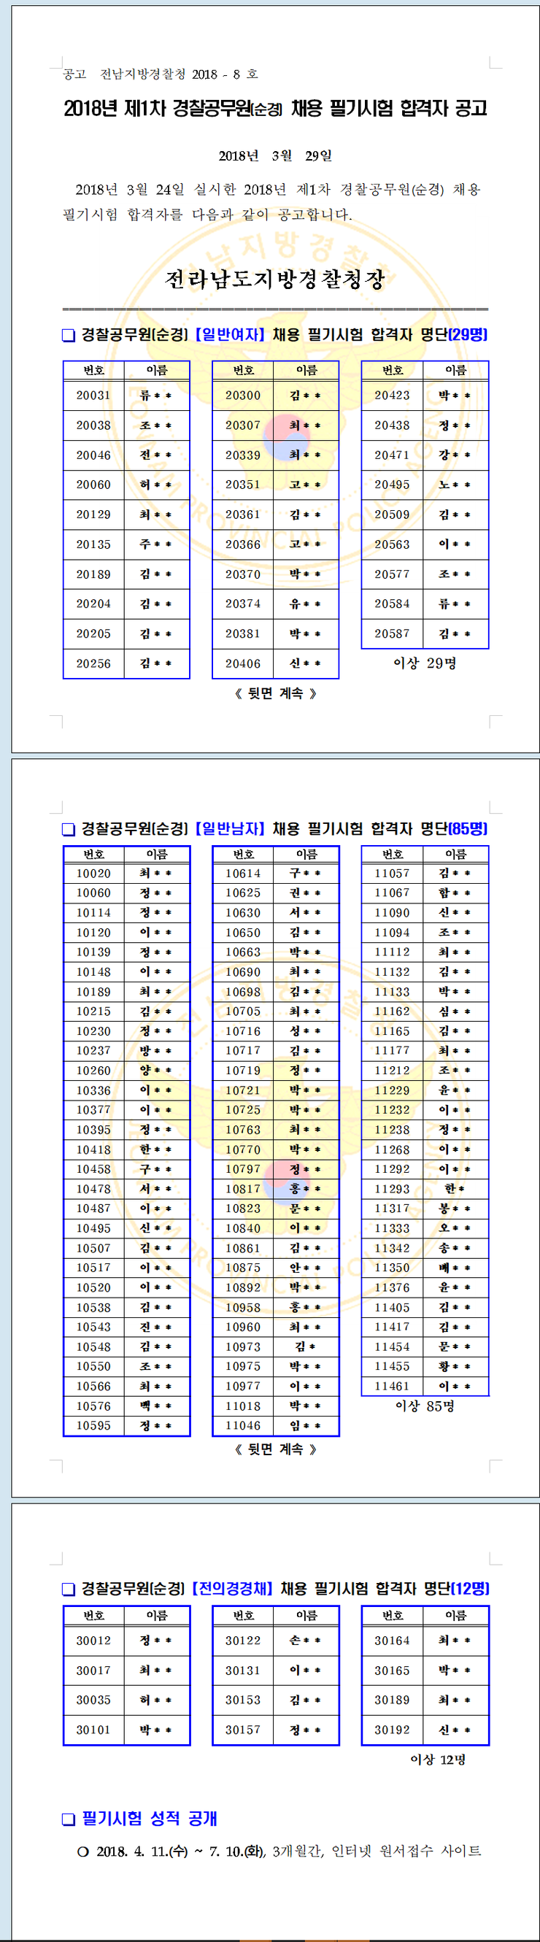Click the 29명 count in the women's heading
Viewport: 540px width, 1942px height.
tap(468, 335)
